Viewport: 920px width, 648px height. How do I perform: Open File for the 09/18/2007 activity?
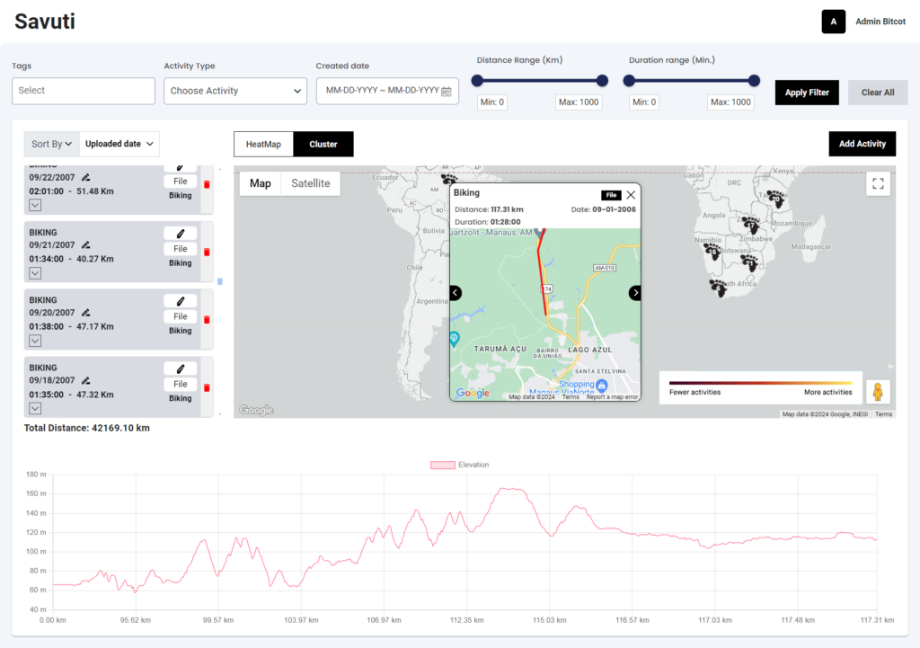180,384
